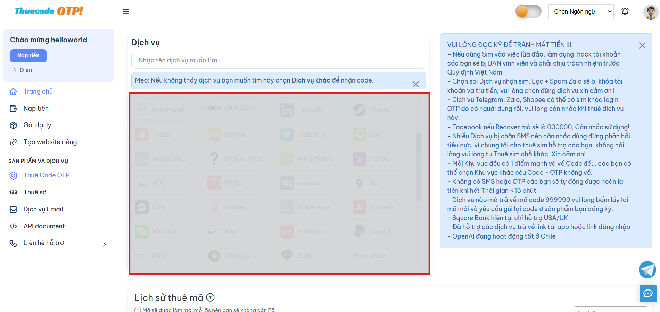The width and height of the screenshot is (660, 312).
Task: Open the hamburger menu to collapse sidebar
Action: coord(126,11)
